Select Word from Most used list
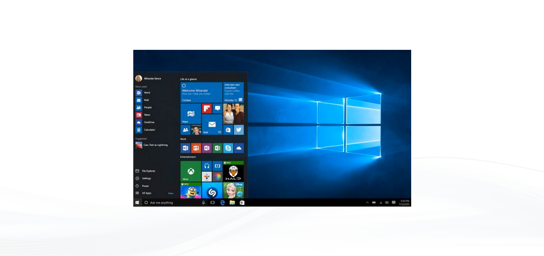Screen dimensions: 544x256 point(146,92)
